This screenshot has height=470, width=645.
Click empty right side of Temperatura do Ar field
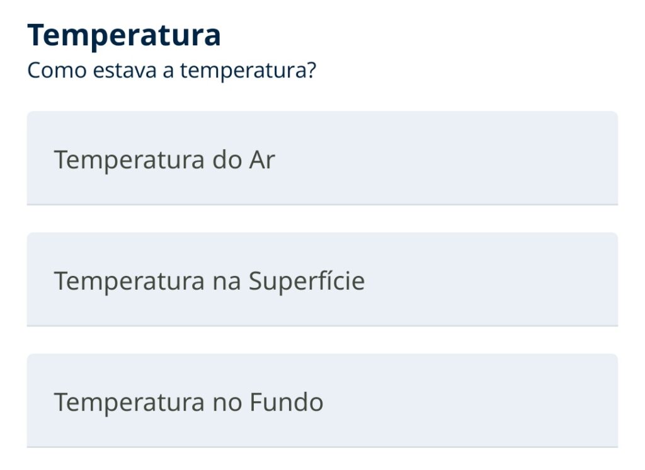tap(504, 159)
